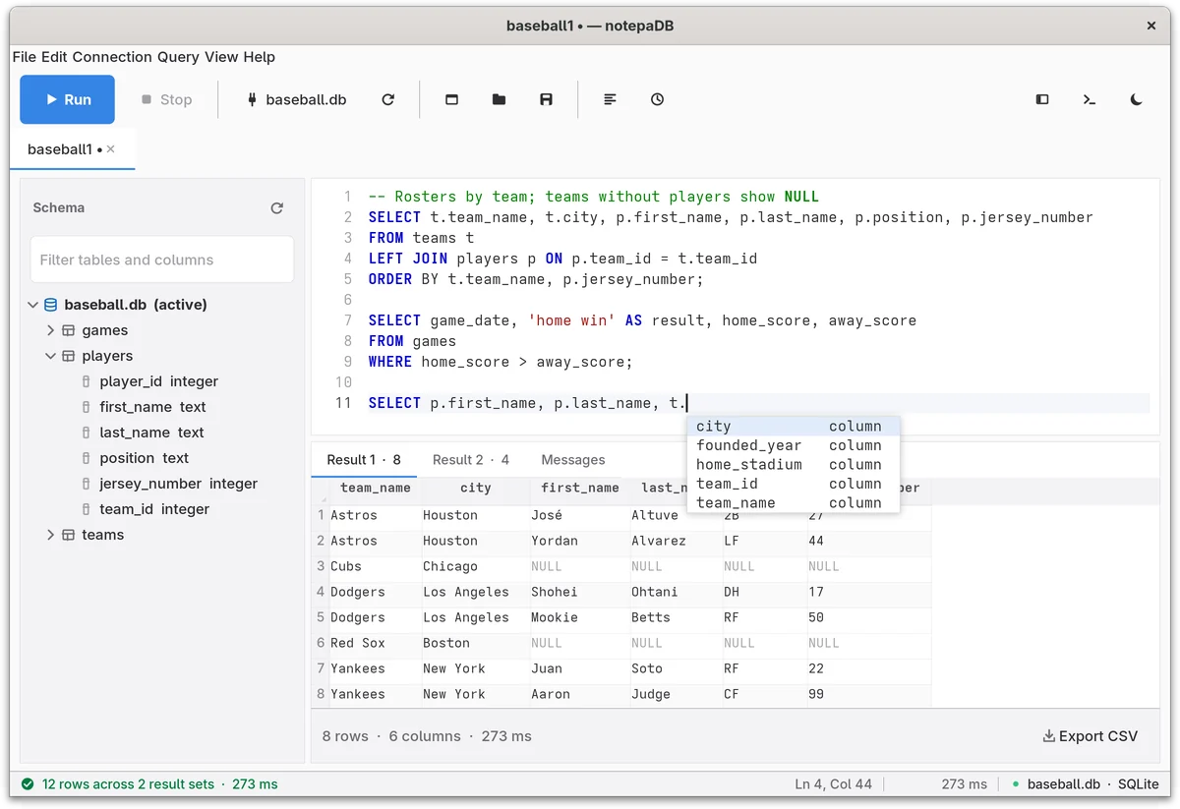The width and height of the screenshot is (1180, 809).
Task: Open the Query menu
Action: pos(178,57)
